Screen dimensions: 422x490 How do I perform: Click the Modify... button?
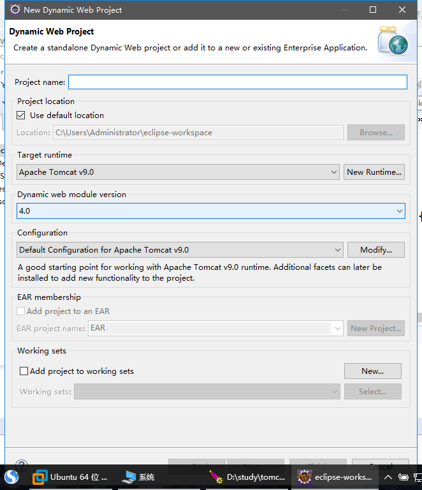[376, 249]
